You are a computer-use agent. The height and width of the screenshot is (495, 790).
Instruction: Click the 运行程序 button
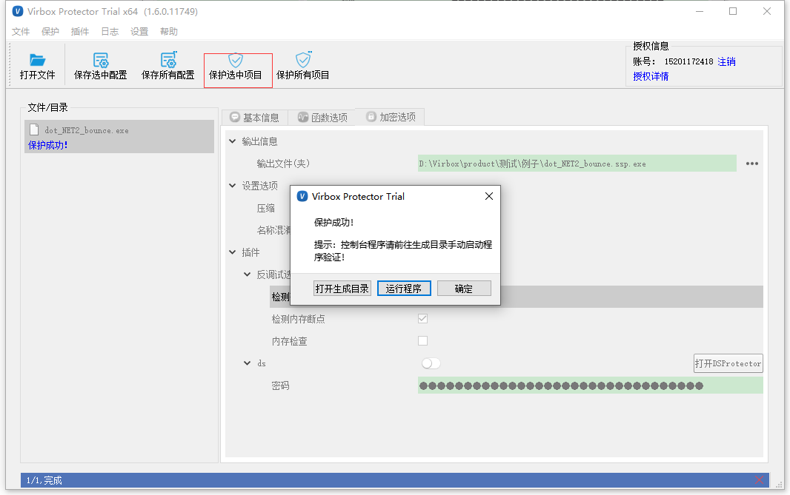tap(404, 289)
